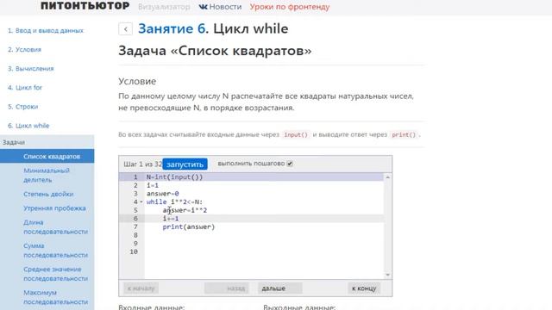552x310 pixels.
Task: Toggle the выполнить пошагово checkbox
Action: tap(290, 164)
